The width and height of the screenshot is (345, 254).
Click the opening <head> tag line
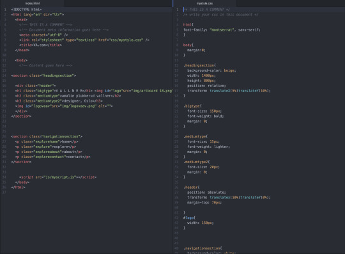tap(21, 20)
